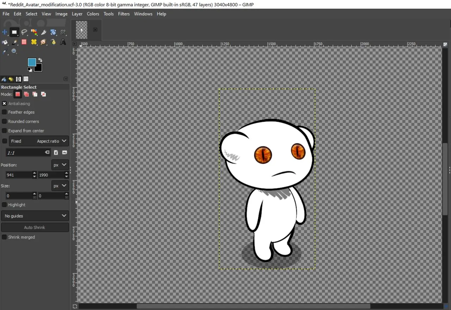Check the Fixed aspect ratio checkbox
The height and width of the screenshot is (310, 451).
tap(4, 141)
